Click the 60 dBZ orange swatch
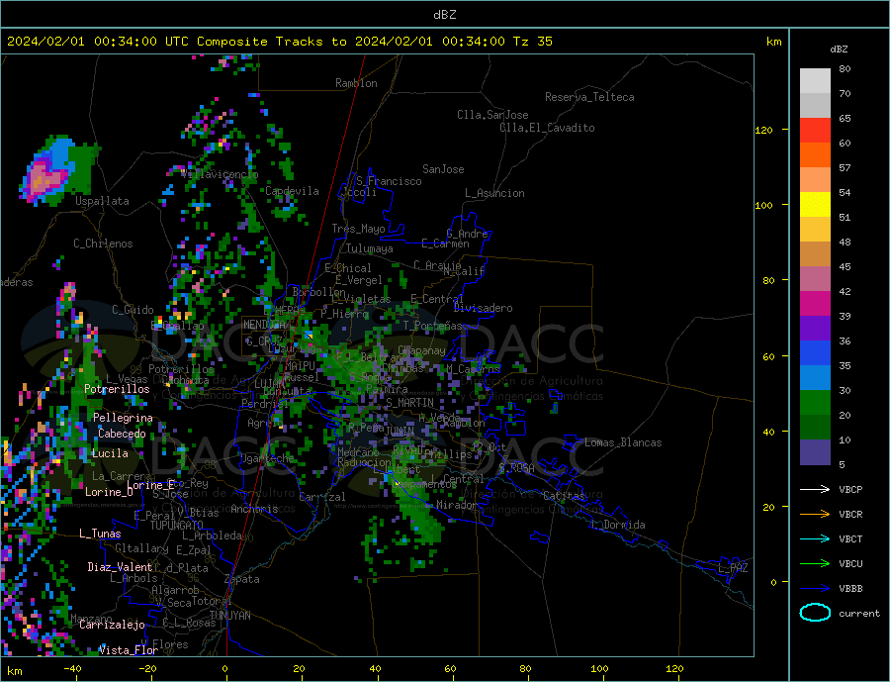 tap(815, 155)
